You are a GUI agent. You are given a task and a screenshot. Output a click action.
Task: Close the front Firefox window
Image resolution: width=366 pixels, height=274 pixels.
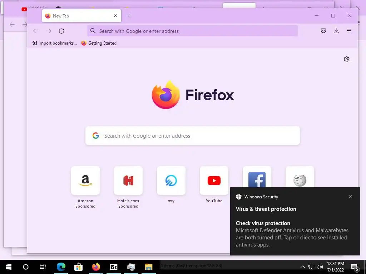coord(350,16)
